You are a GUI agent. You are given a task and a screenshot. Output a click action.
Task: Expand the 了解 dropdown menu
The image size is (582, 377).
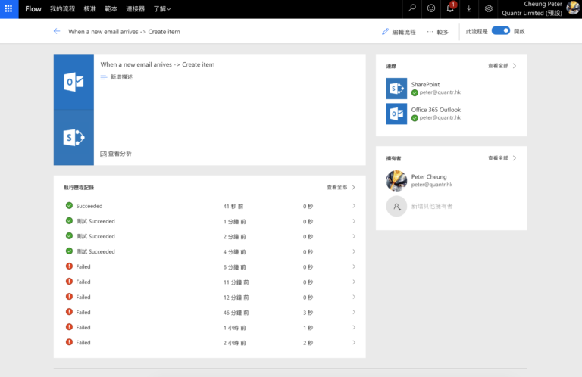click(x=162, y=9)
